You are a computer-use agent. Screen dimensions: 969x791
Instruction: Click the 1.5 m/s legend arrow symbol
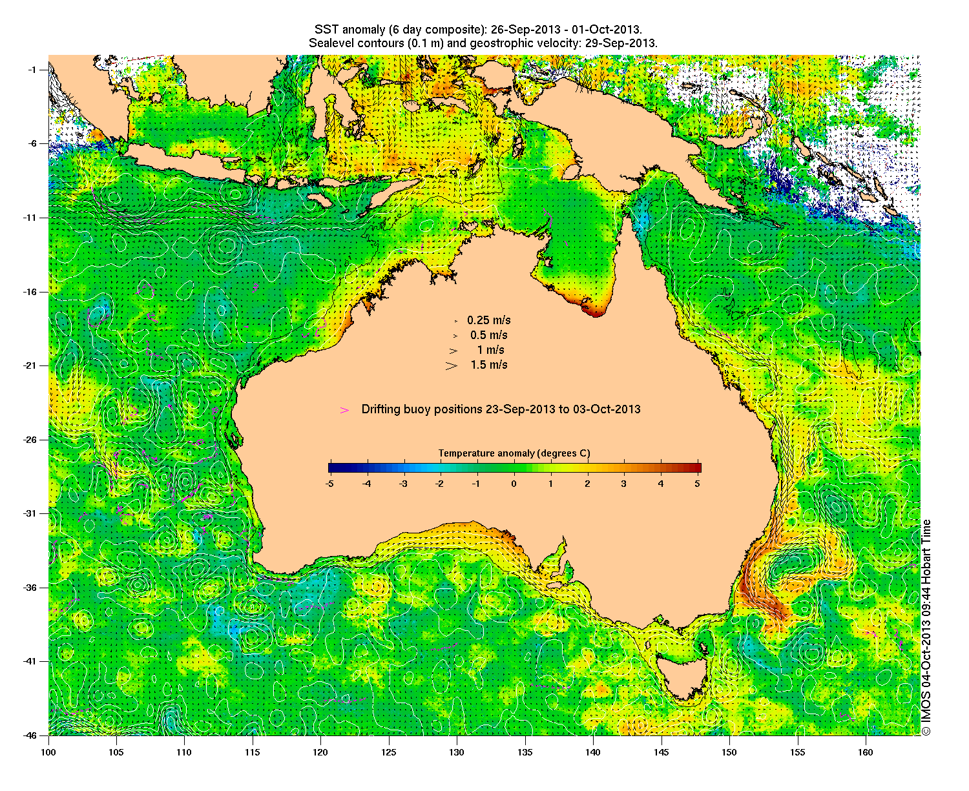point(451,365)
